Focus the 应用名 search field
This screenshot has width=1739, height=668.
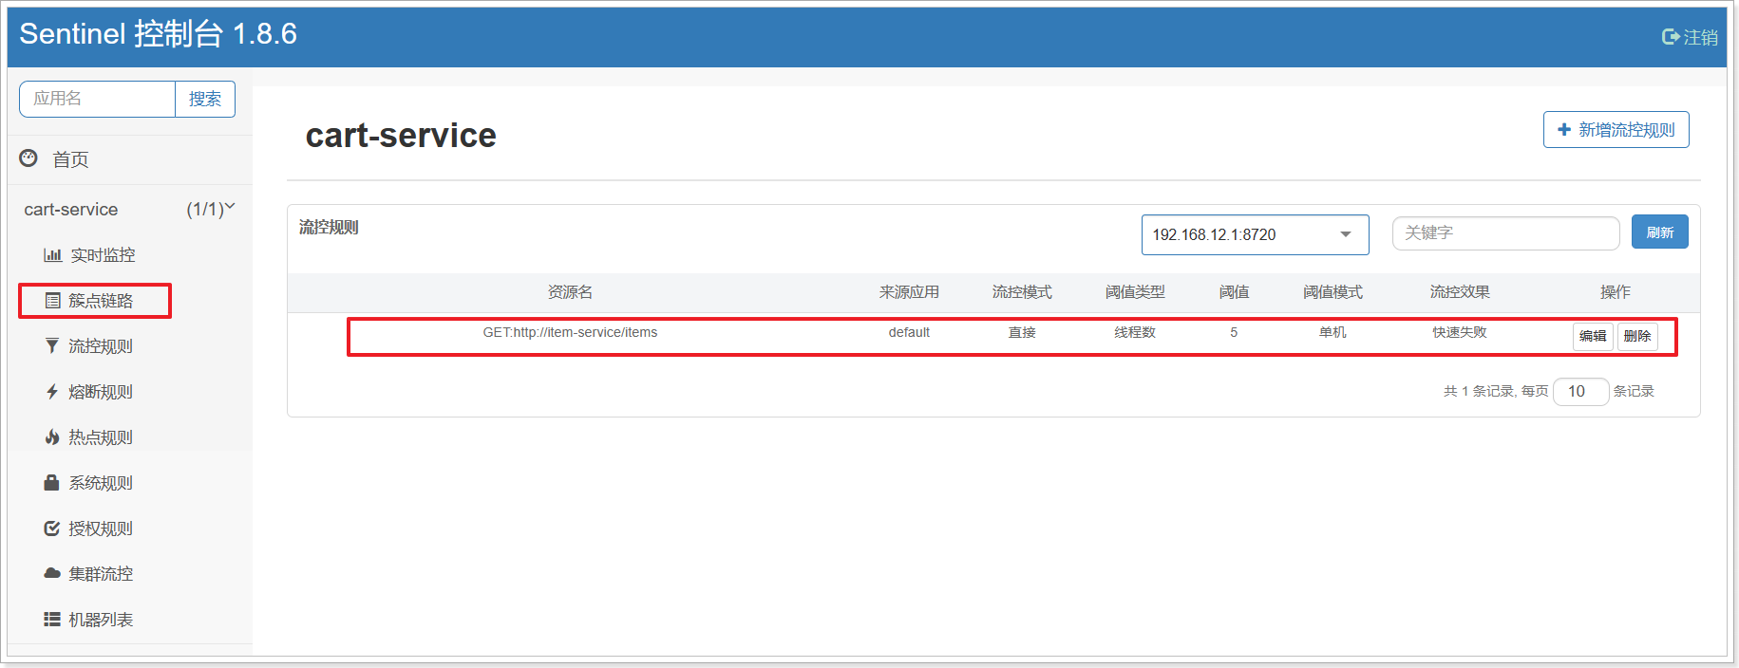(x=97, y=99)
